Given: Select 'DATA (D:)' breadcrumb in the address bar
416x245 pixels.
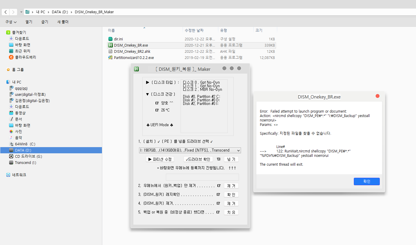Looking at the screenshot, I should [60, 12].
